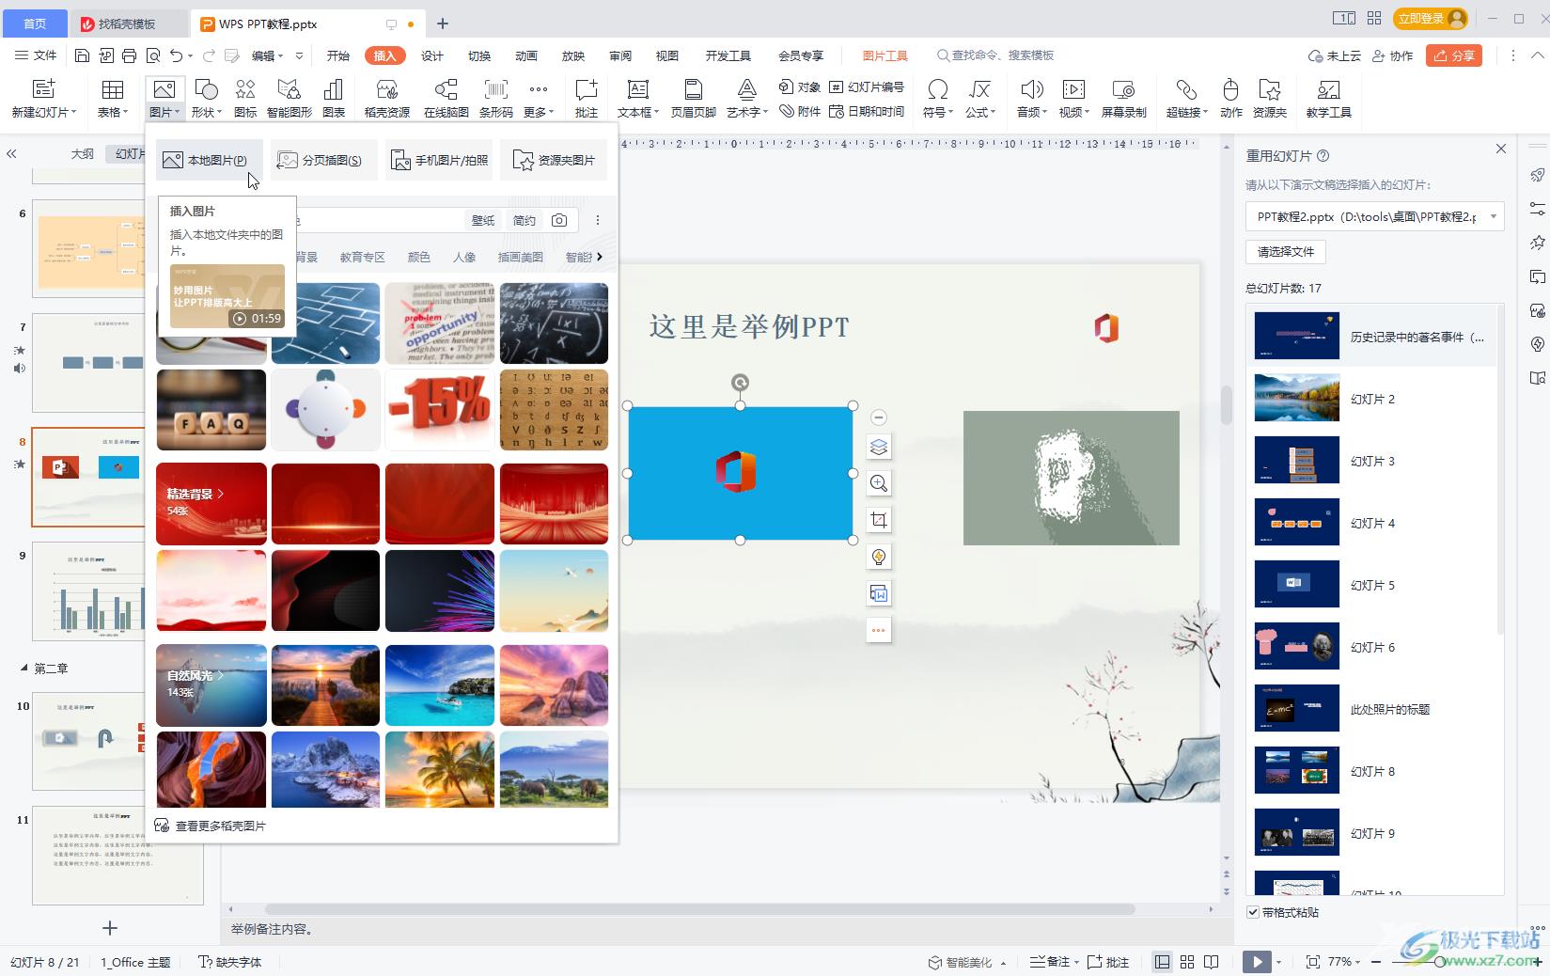Open 查看更多稻壳图片 link
The height and width of the screenshot is (976, 1550).
[x=211, y=826]
